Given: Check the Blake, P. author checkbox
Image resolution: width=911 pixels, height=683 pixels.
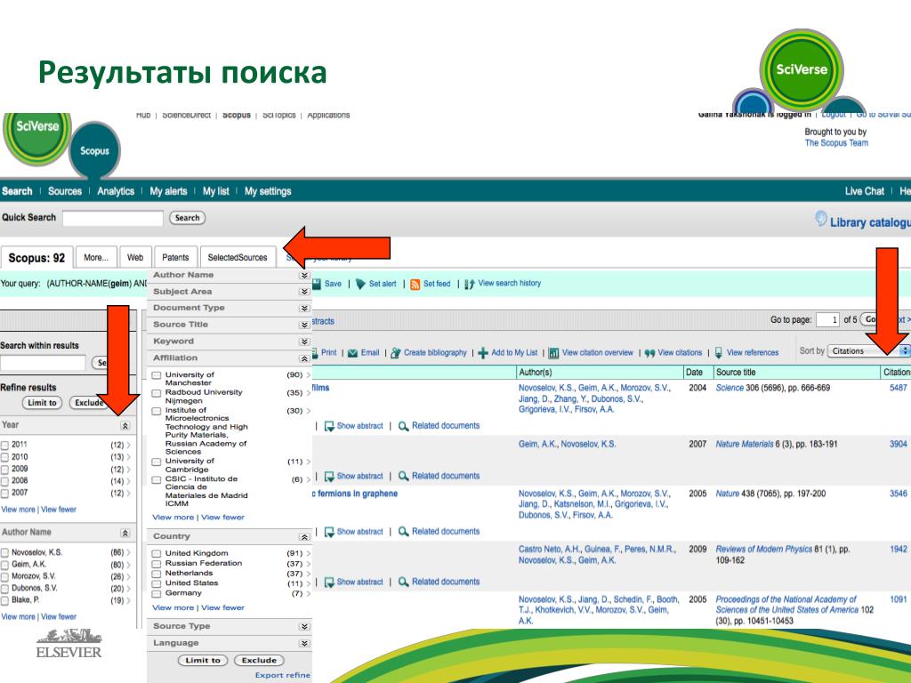Looking at the screenshot, I should pos(4,600).
